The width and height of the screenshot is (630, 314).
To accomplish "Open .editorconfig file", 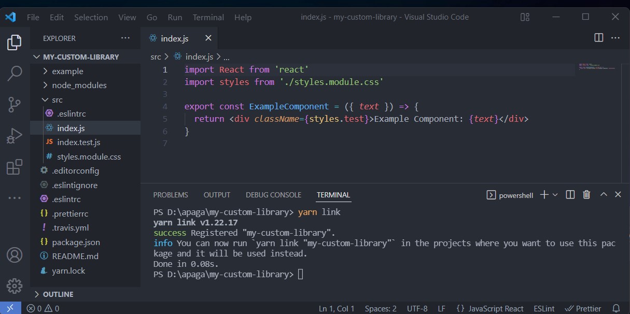I will (85, 170).
